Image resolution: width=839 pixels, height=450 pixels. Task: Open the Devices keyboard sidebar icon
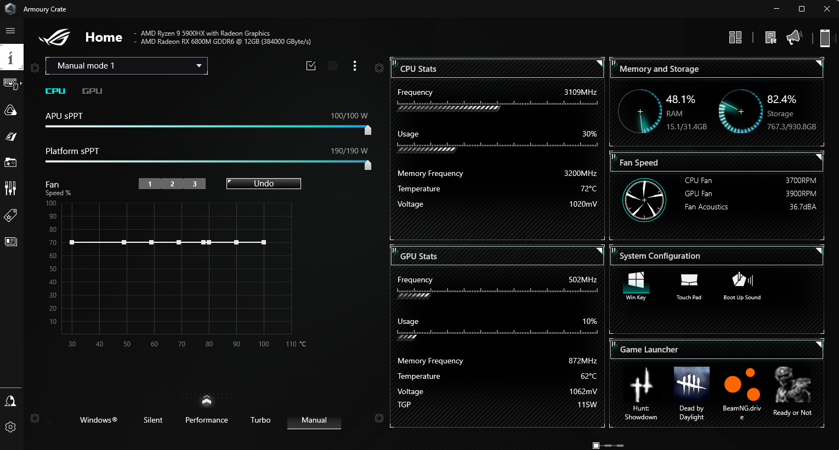(x=11, y=84)
